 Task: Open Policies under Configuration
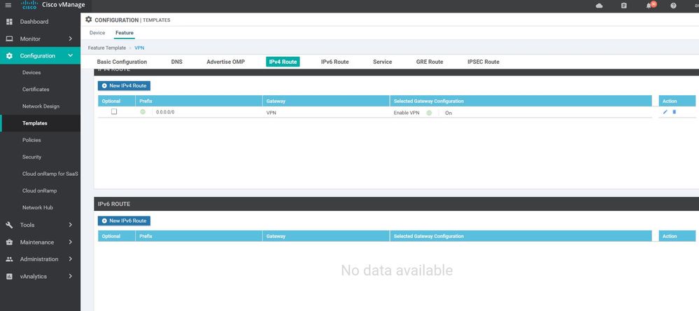[31, 140]
